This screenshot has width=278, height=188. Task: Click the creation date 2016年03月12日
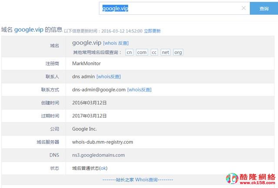tap(89, 103)
